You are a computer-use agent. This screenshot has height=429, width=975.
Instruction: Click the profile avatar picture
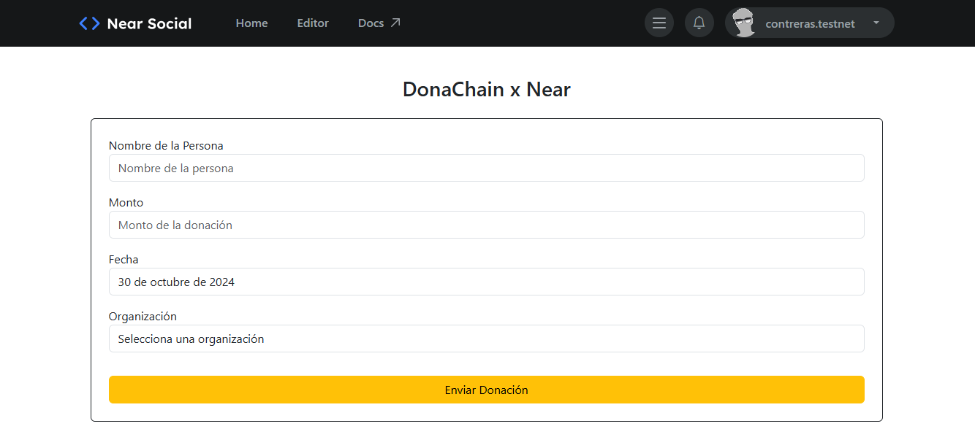click(744, 23)
